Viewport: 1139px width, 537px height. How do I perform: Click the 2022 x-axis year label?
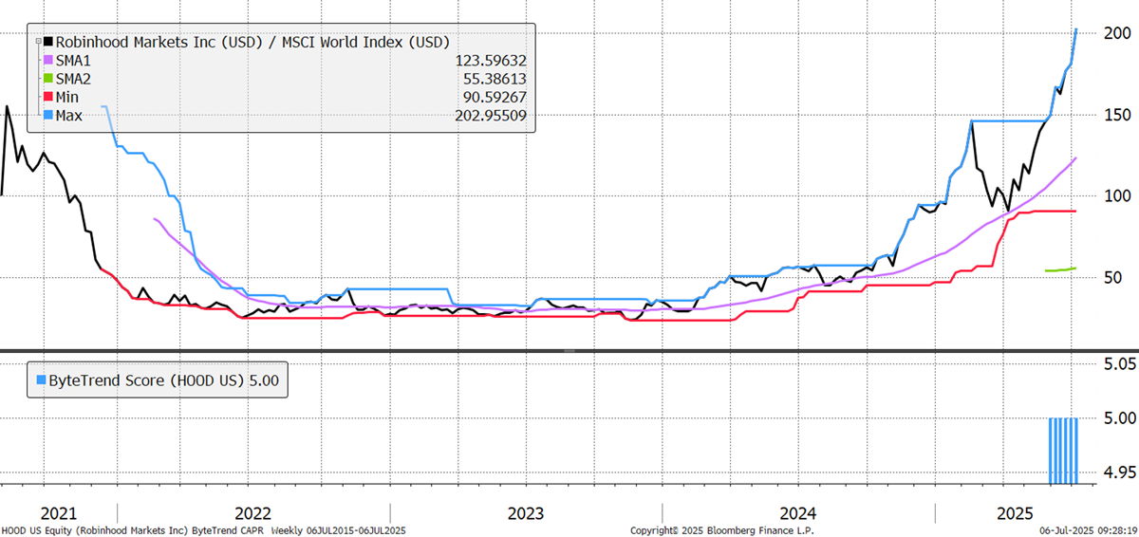(x=254, y=512)
